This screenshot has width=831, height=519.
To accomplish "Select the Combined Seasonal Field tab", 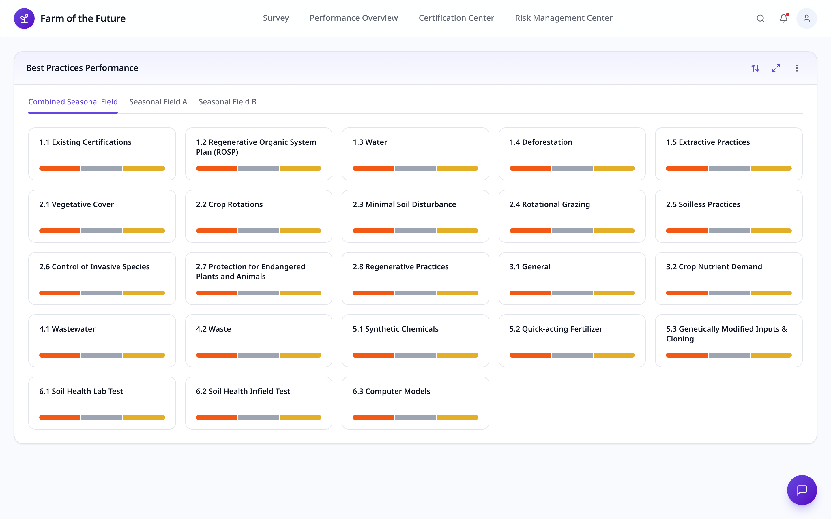I will click(73, 101).
